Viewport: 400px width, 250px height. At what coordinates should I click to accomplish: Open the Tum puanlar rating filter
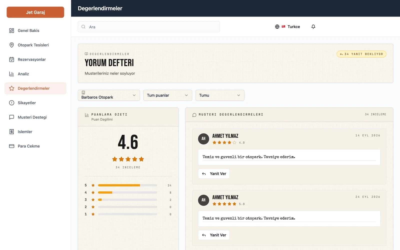(x=168, y=95)
